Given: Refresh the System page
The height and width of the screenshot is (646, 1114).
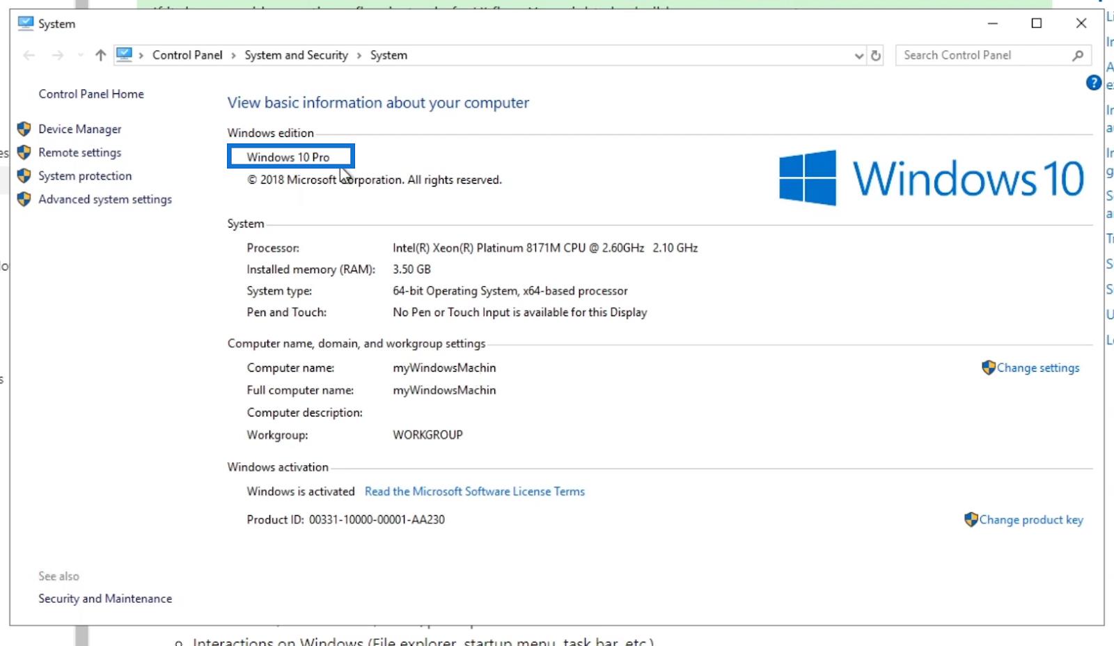Looking at the screenshot, I should [876, 55].
